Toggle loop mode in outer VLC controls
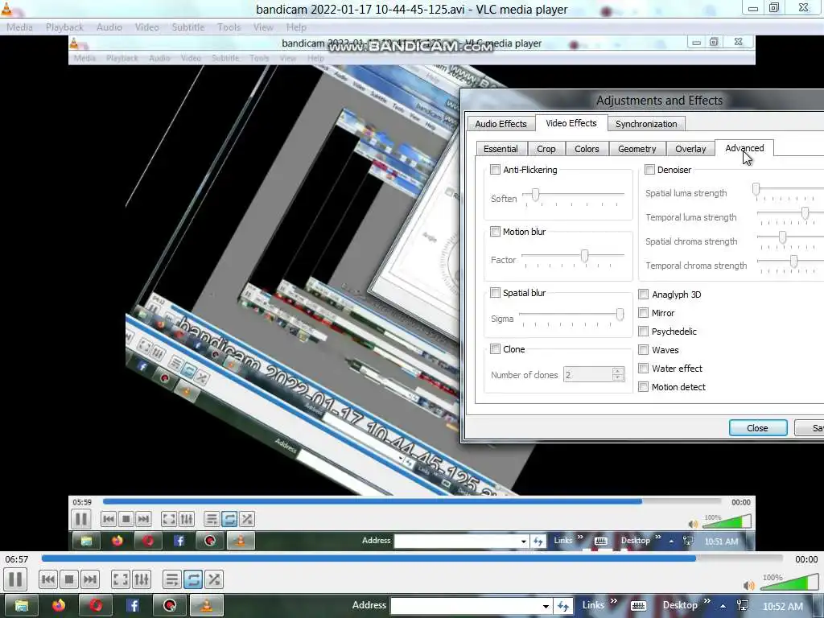The width and height of the screenshot is (824, 618). [193, 579]
